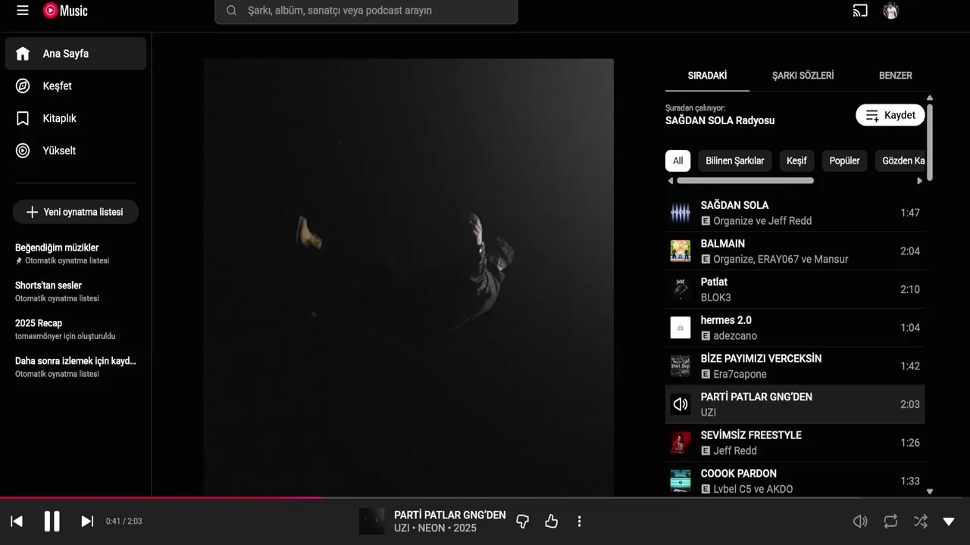Dislike the current song
970x545 pixels.
click(x=522, y=521)
